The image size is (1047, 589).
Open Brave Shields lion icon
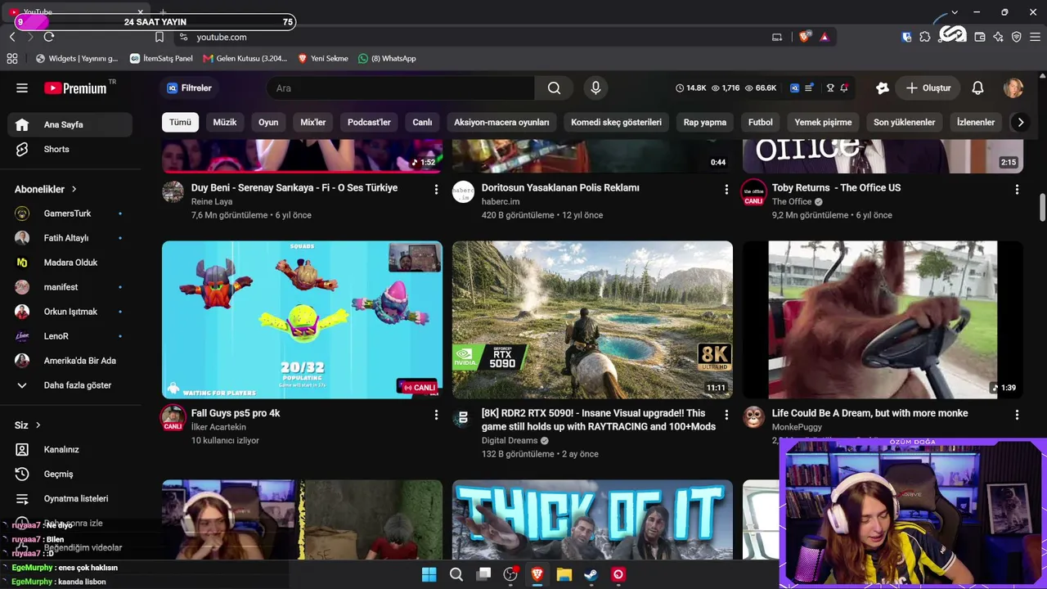804,37
